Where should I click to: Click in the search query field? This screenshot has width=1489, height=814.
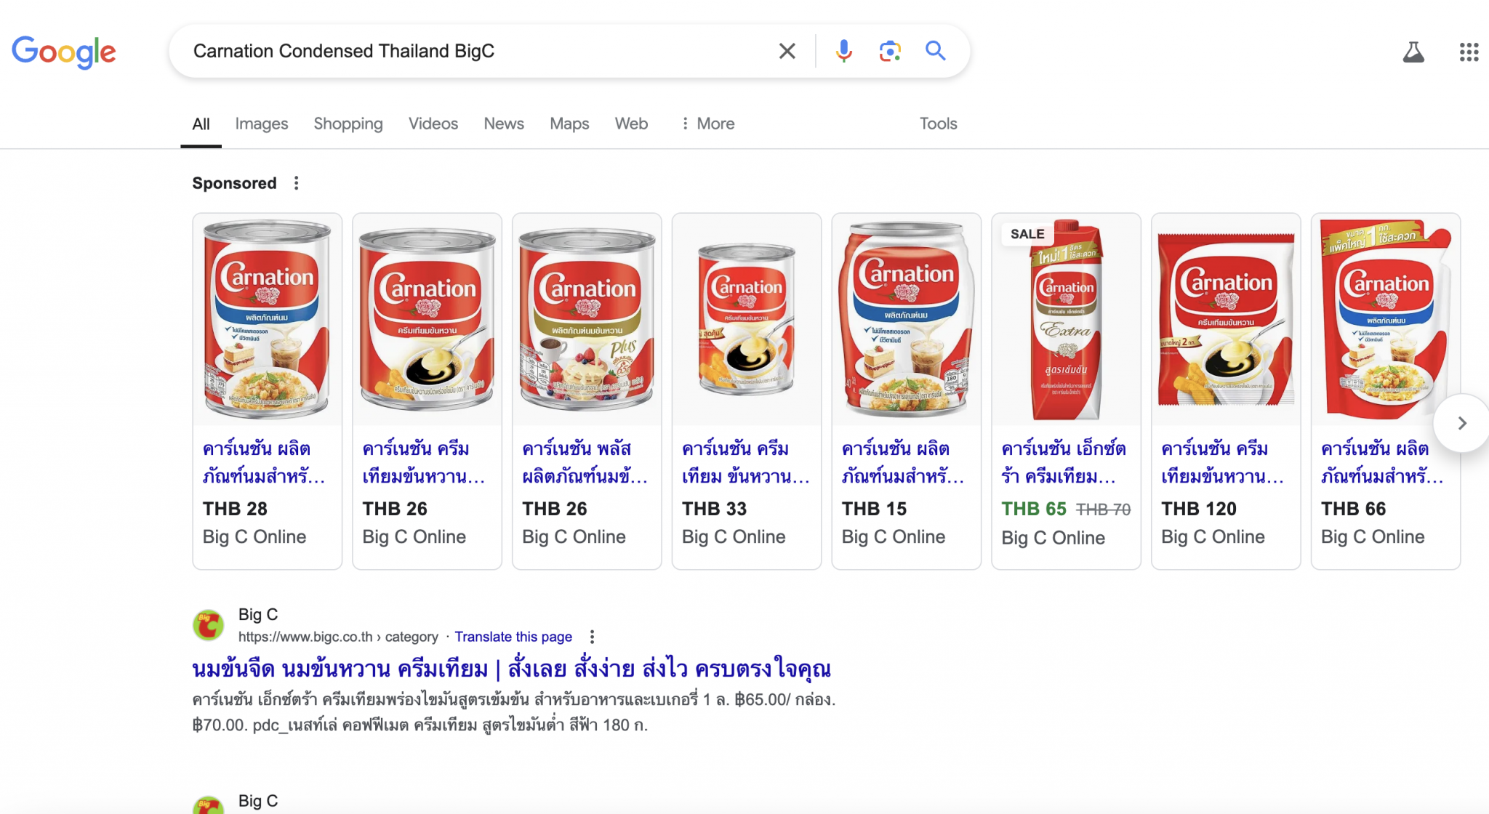[473, 51]
